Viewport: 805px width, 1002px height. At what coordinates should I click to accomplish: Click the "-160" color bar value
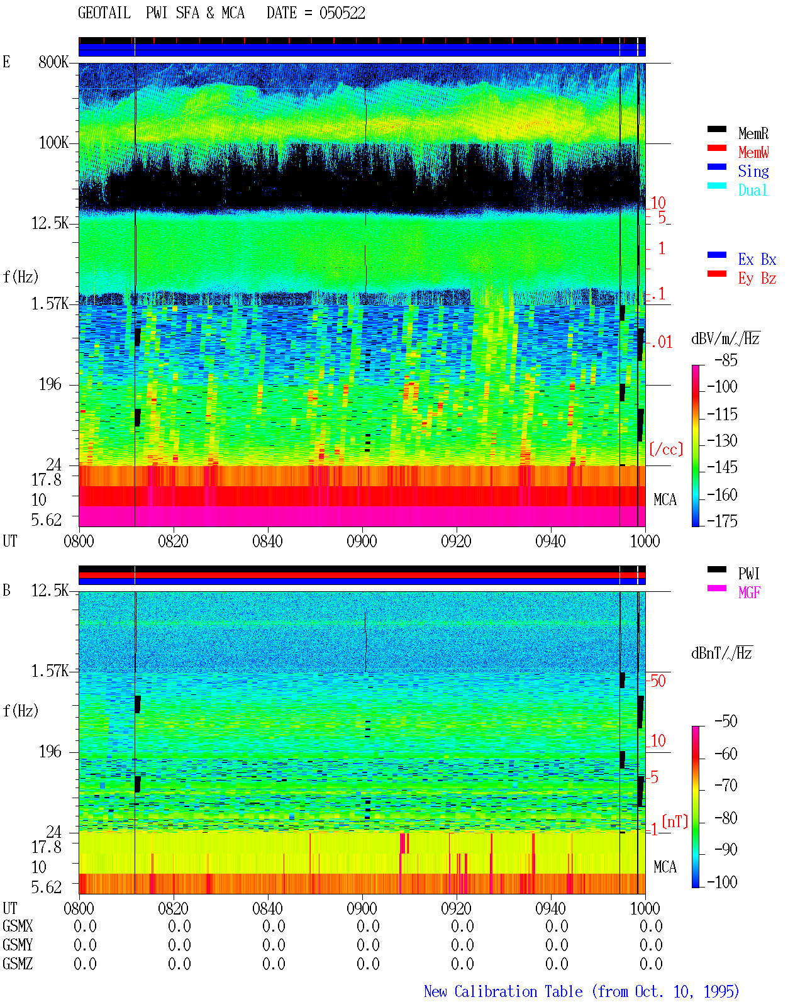pos(722,494)
